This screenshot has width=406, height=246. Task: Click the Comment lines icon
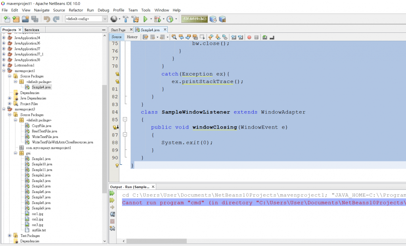coord(264,37)
